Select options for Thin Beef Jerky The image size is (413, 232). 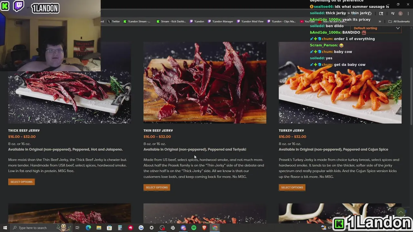(157, 188)
